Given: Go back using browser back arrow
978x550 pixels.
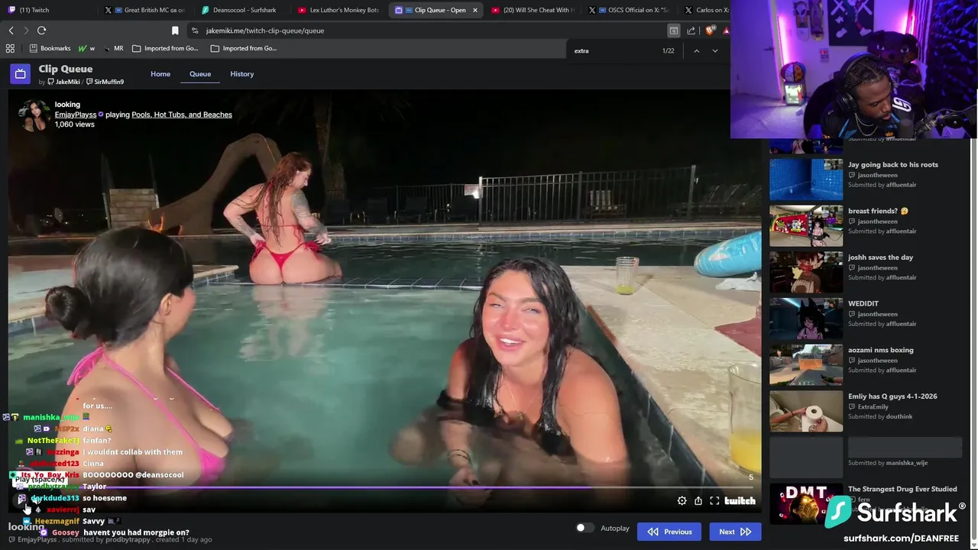Looking at the screenshot, I should click(11, 31).
